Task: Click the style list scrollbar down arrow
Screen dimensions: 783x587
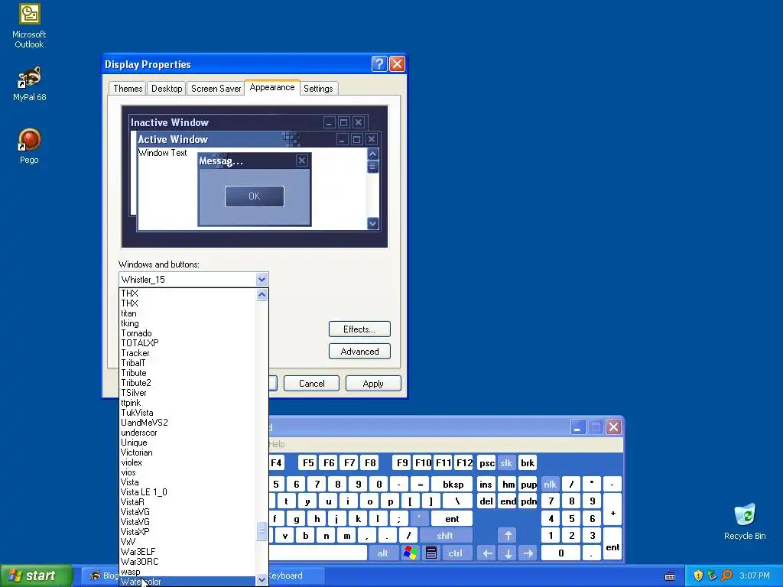Action: 262,580
